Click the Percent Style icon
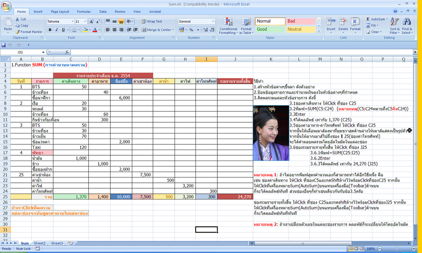The height and width of the screenshot is (253, 422). (x=192, y=30)
